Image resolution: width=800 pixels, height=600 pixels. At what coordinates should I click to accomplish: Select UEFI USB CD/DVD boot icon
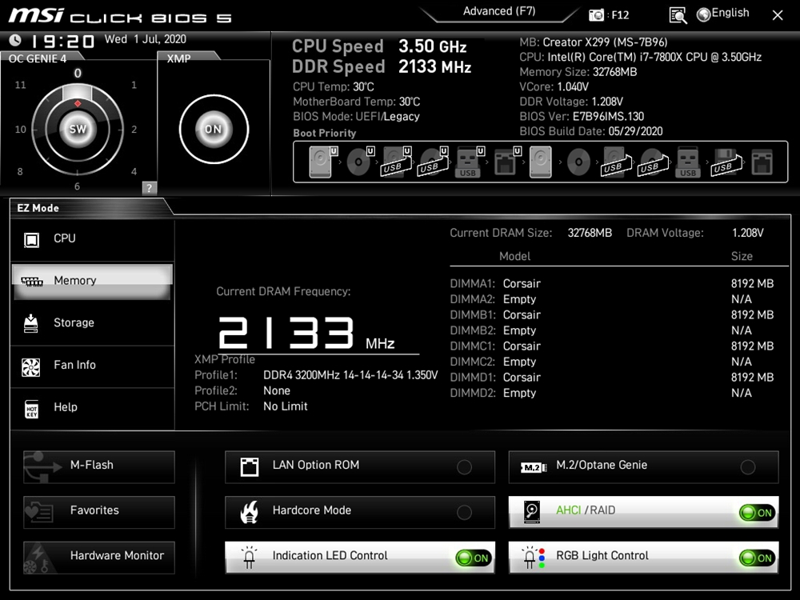(x=433, y=162)
